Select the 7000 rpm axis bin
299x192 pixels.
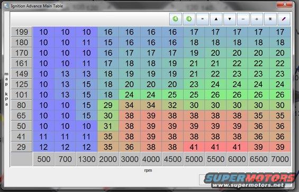280,159
